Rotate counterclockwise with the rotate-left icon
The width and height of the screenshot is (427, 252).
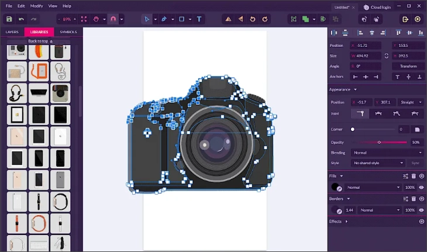(x=253, y=19)
